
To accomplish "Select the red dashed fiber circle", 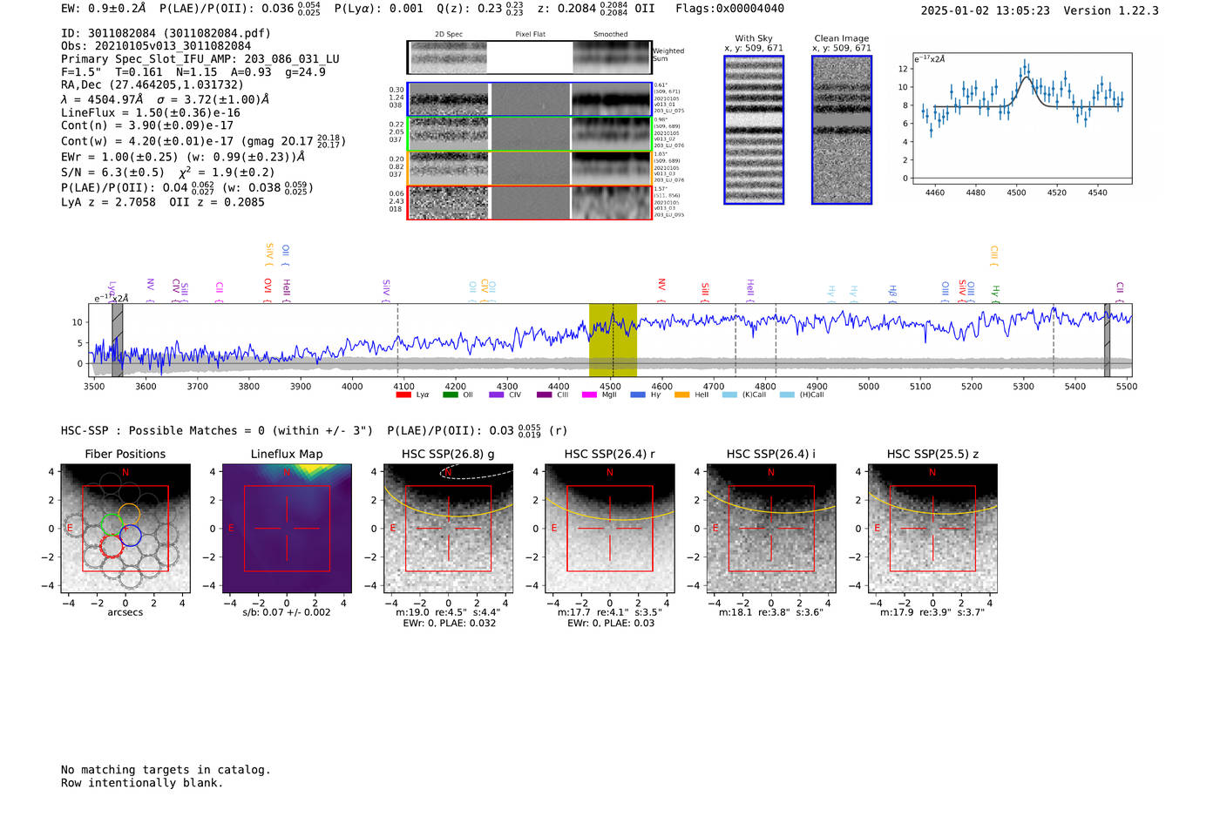I will pyautogui.click(x=112, y=546).
